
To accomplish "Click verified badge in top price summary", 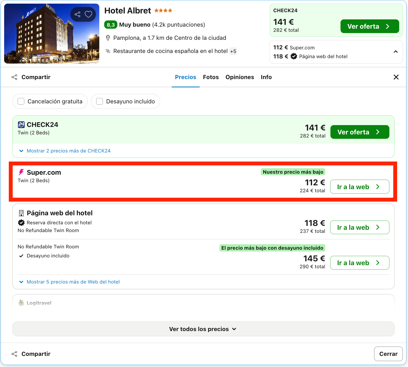I will (294, 56).
